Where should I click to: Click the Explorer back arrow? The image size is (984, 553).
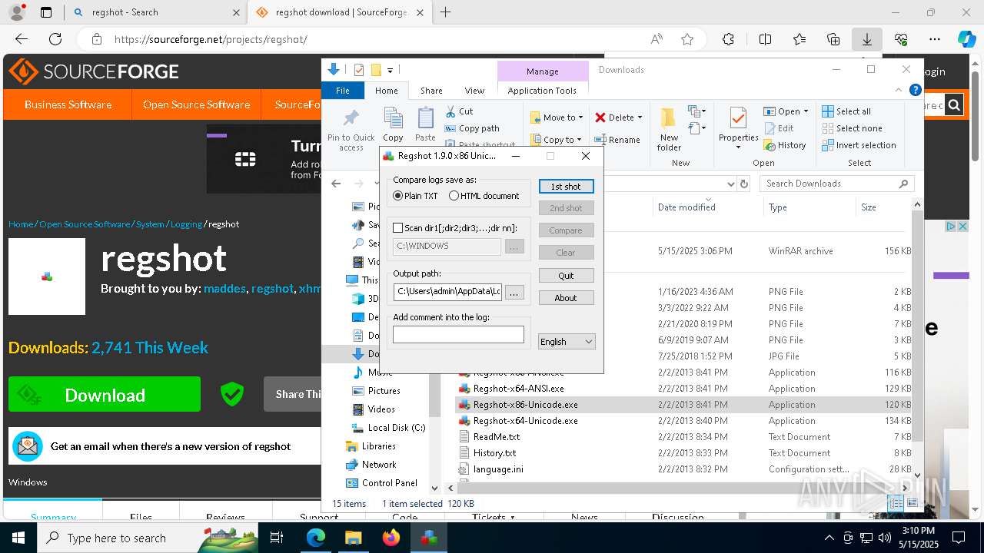tap(336, 184)
